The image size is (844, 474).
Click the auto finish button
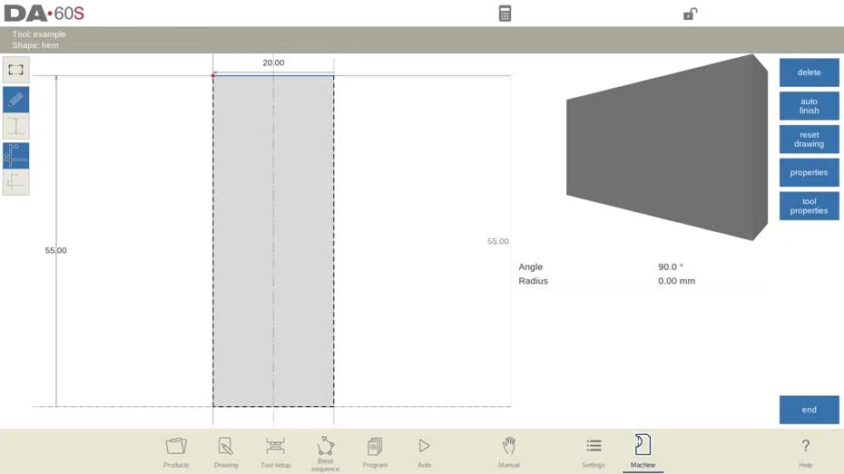tap(809, 106)
